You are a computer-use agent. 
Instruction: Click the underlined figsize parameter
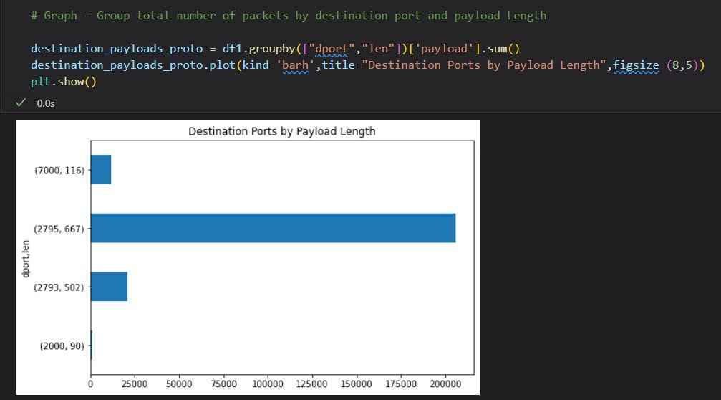[636, 65]
